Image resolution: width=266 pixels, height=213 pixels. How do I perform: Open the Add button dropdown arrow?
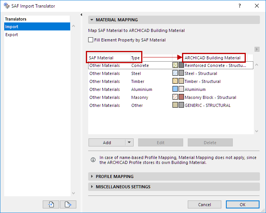point(129,143)
